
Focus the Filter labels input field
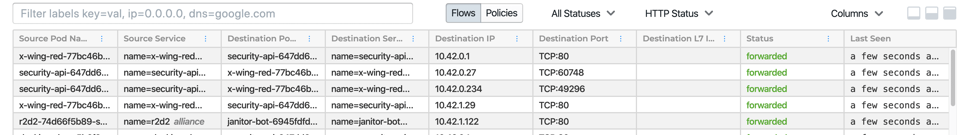[x=213, y=14]
